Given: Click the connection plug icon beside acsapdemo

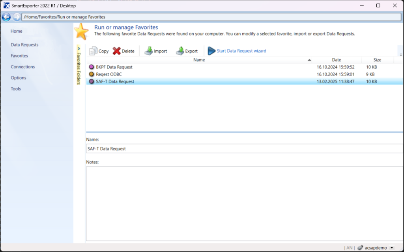Looking at the screenshot, I should tap(360, 248).
